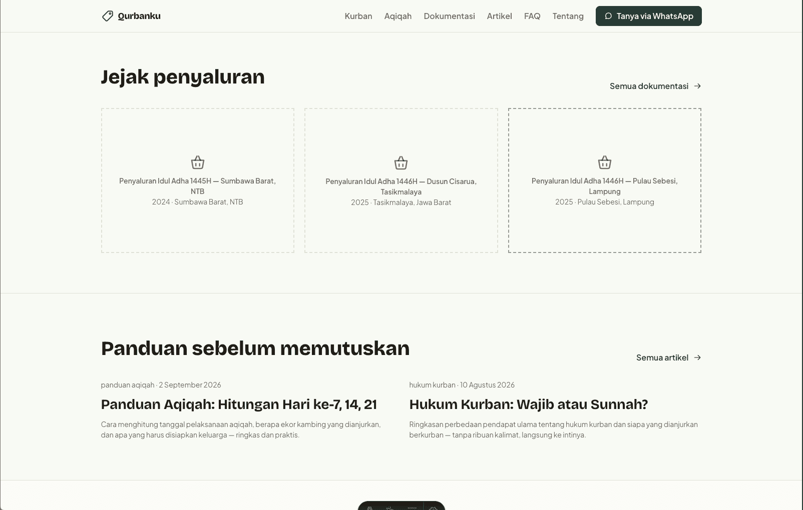Follow the Semua artikel link
Image resolution: width=803 pixels, height=510 pixels.
pyautogui.click(x=668, y=357)
